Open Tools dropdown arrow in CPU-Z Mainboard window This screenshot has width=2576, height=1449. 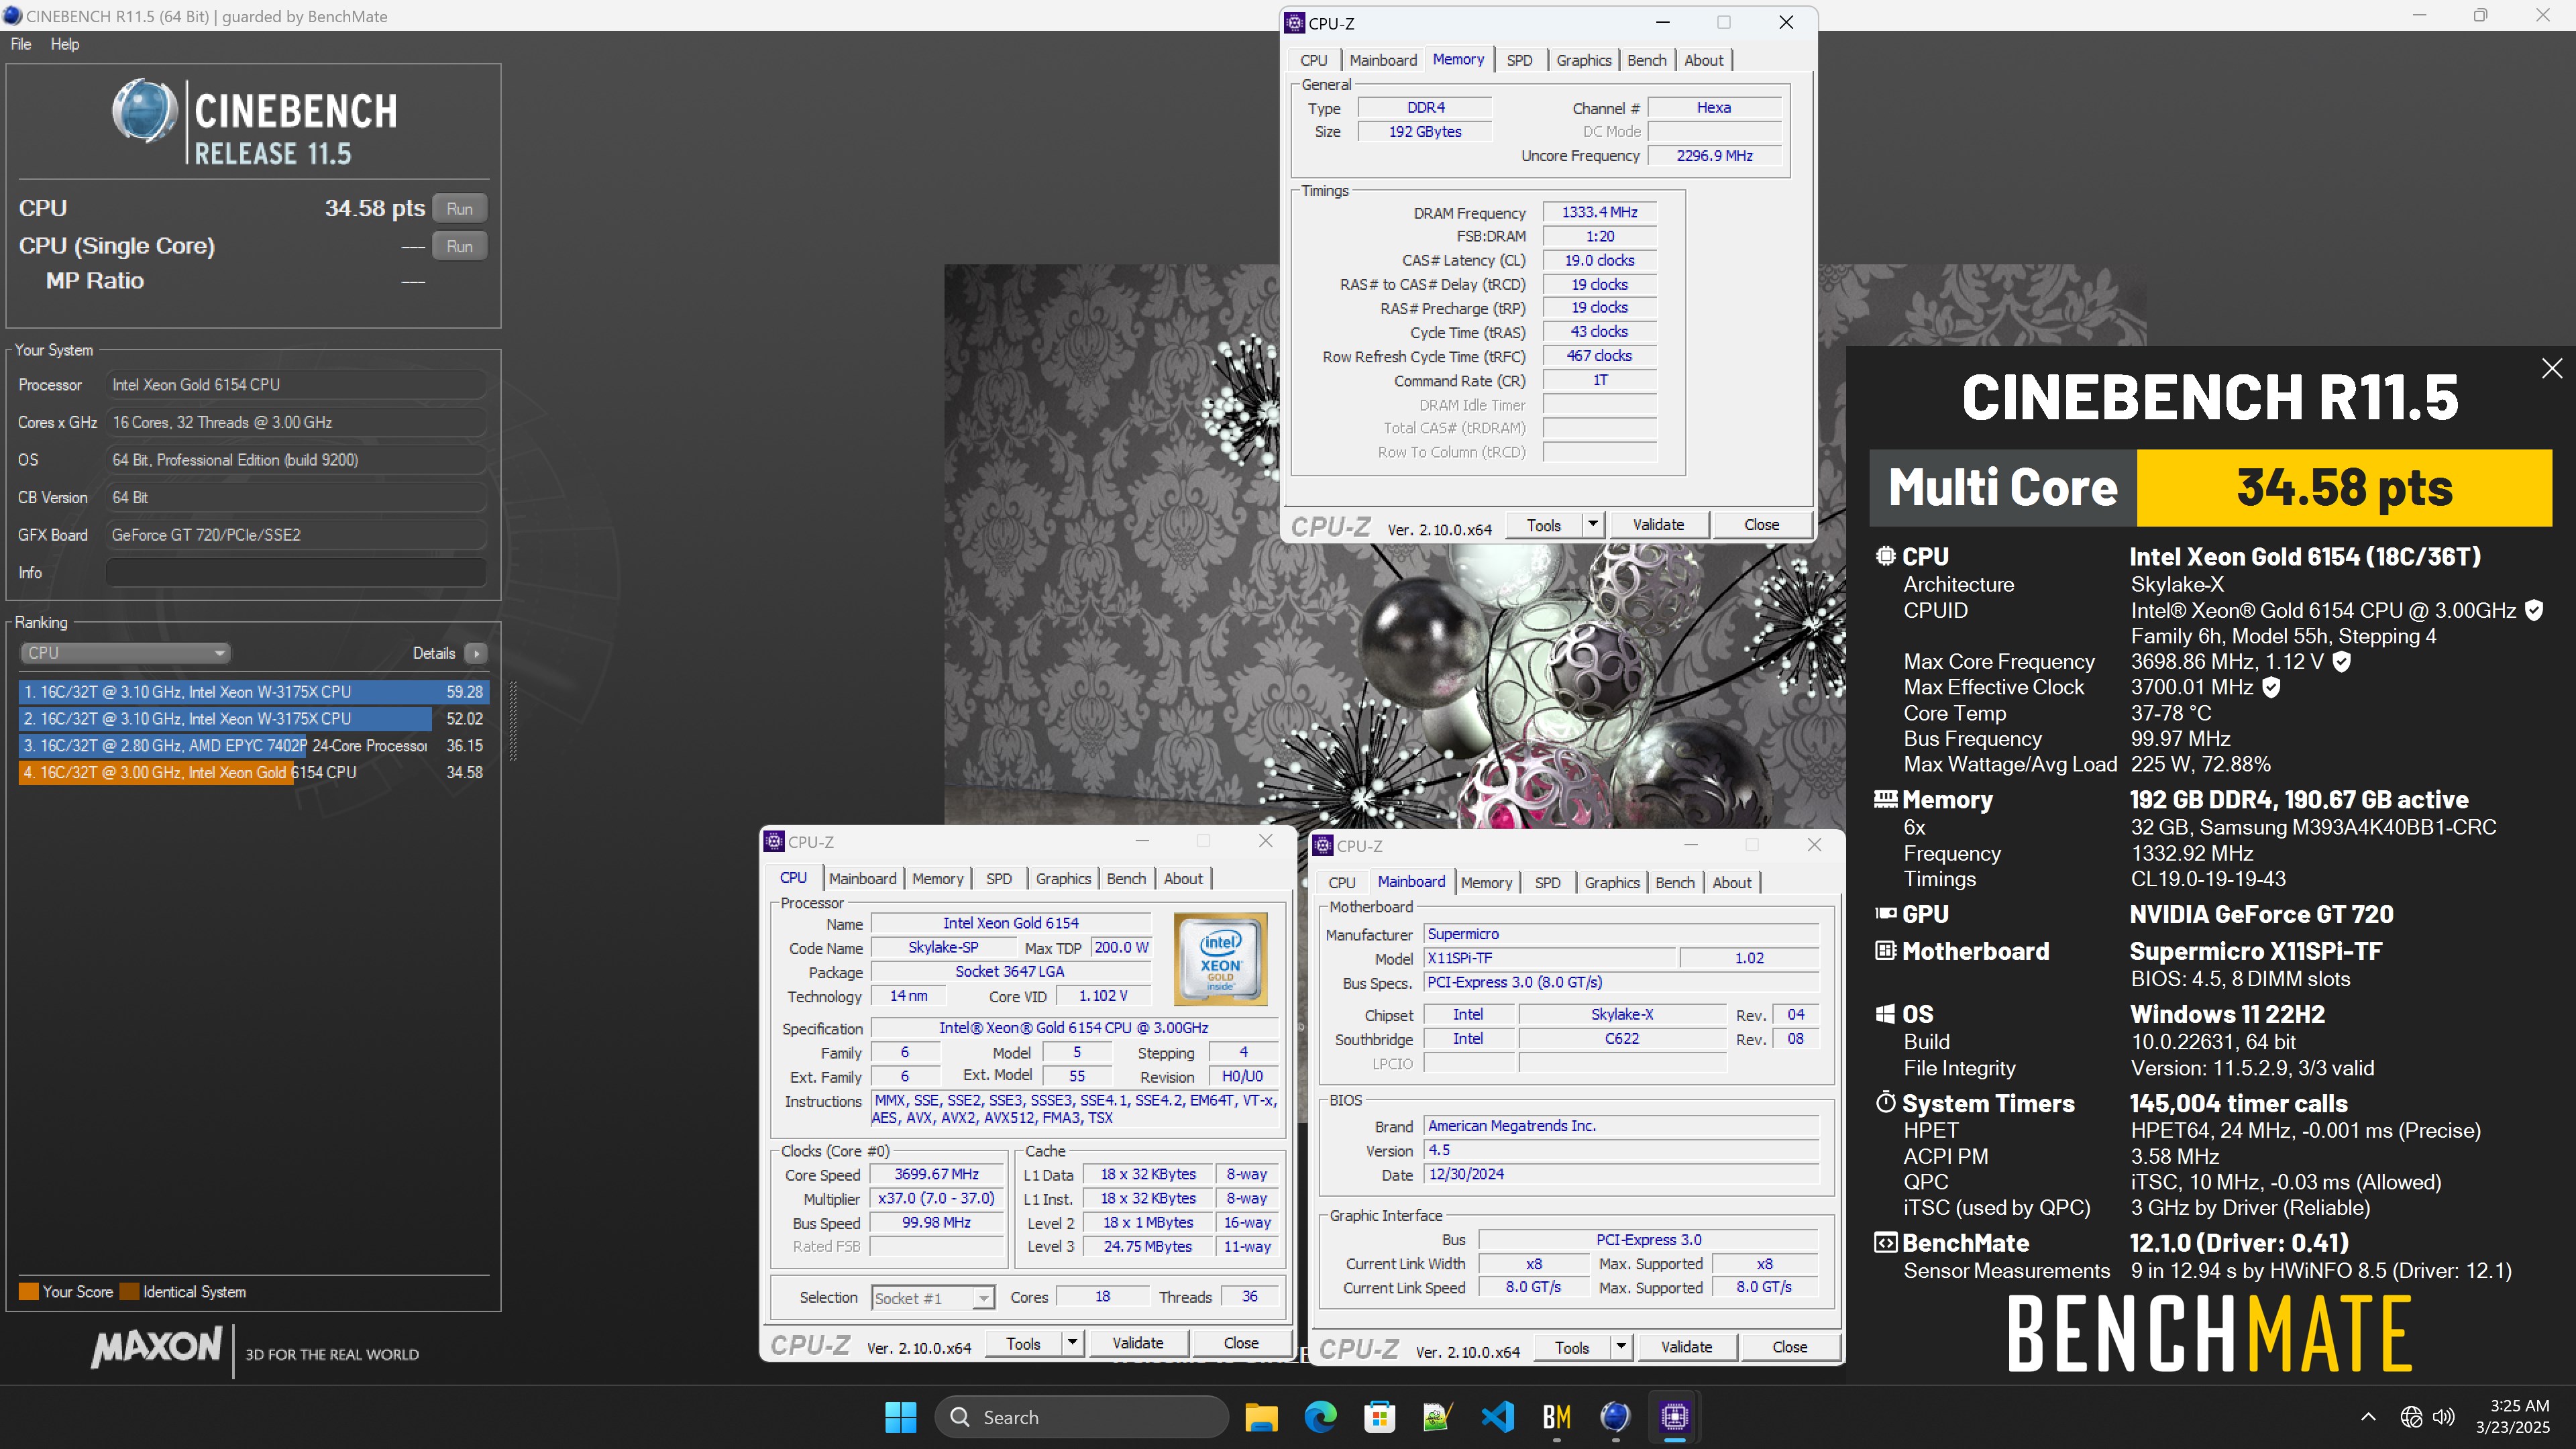[1621, 1347]
